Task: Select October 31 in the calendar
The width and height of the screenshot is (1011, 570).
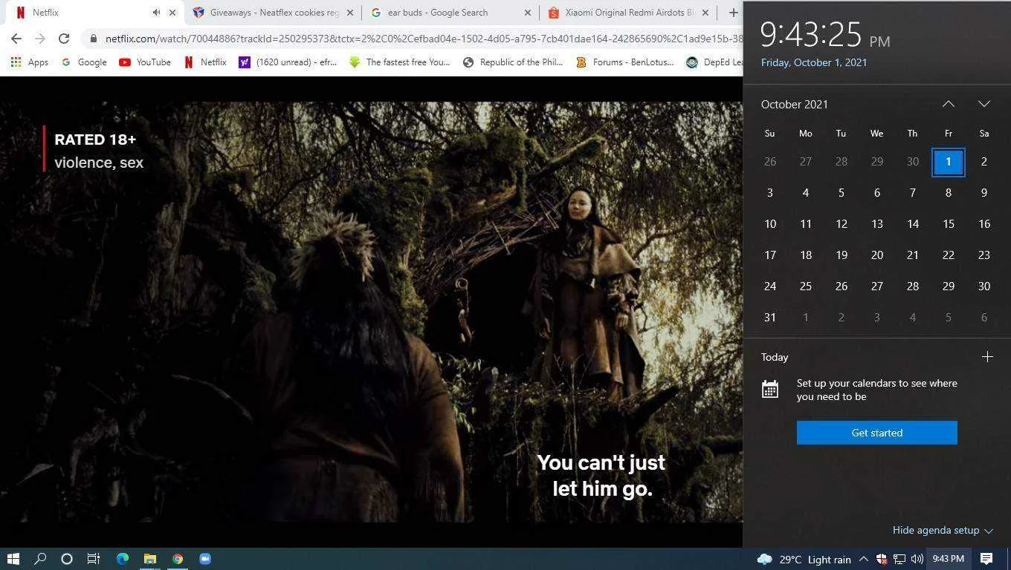Action: (x=770, y=318)
